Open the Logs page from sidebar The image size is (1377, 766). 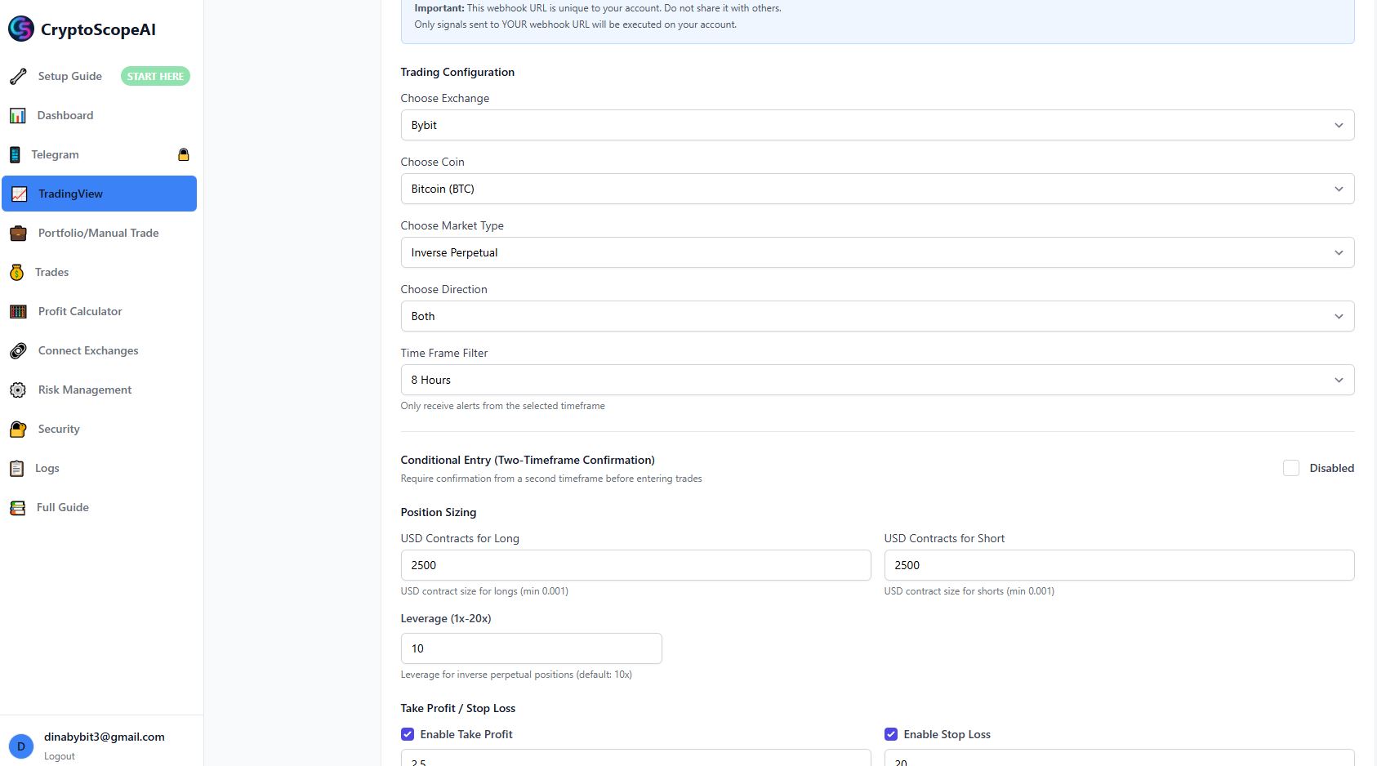(47, 468)
